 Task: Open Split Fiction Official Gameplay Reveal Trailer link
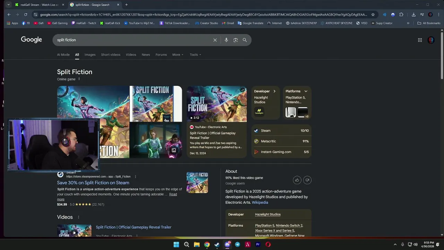[x=134, y=227]
